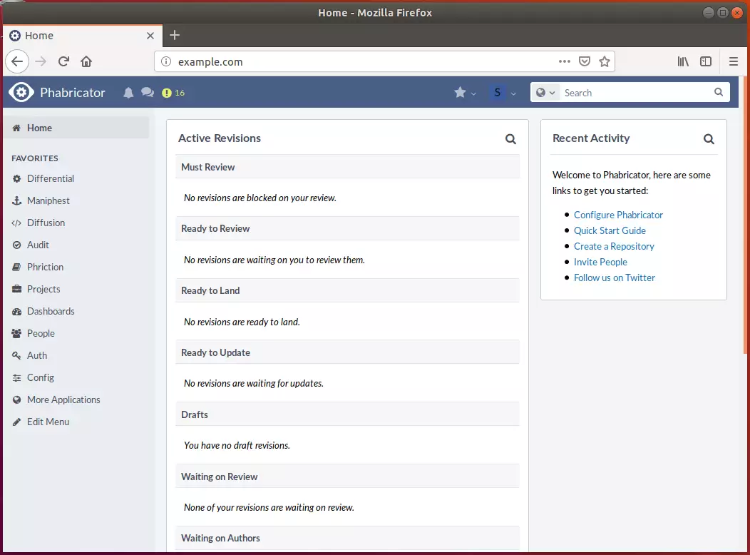Click the Edit Menu pencil icon

tap(16, 422)
